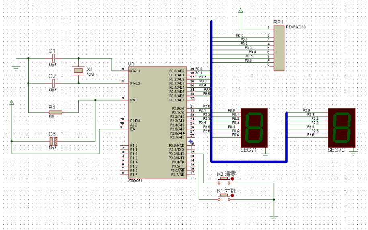
Task: Select the short blue bus left of SEG72
Action: (286, 137)
